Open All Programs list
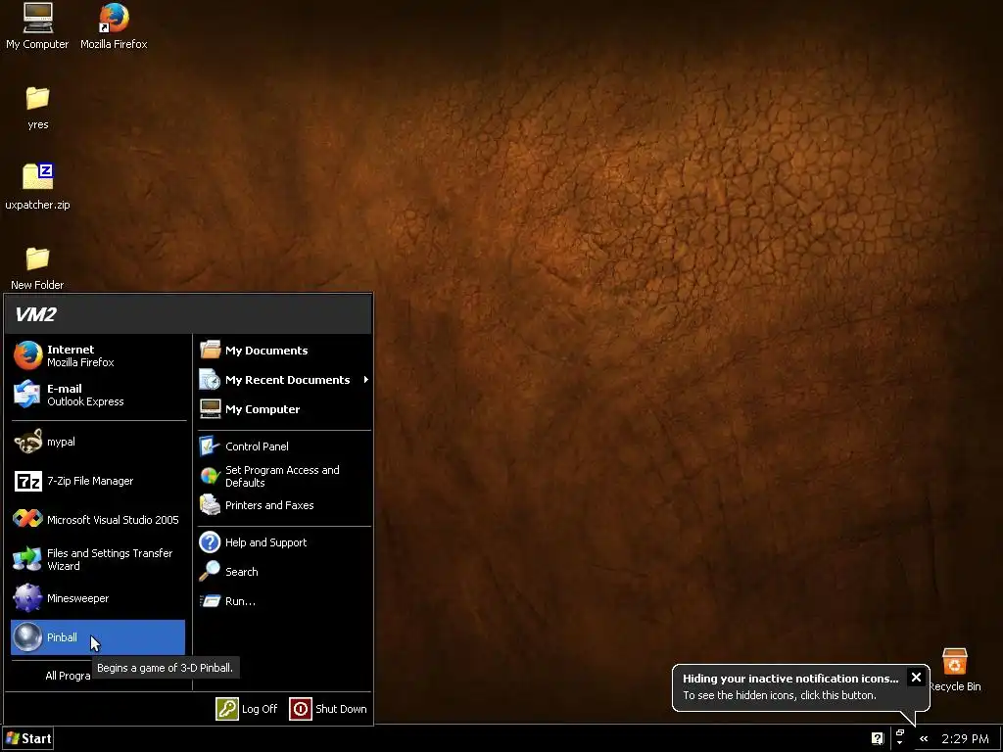Image resolution: width=1003 pixels, height=752 pixels. [x=68, y=676]
